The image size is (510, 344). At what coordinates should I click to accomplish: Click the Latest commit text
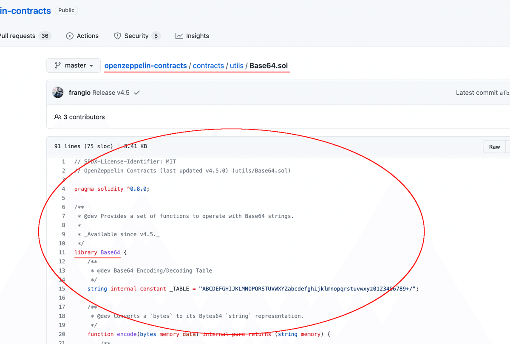[x=476, y=93]
